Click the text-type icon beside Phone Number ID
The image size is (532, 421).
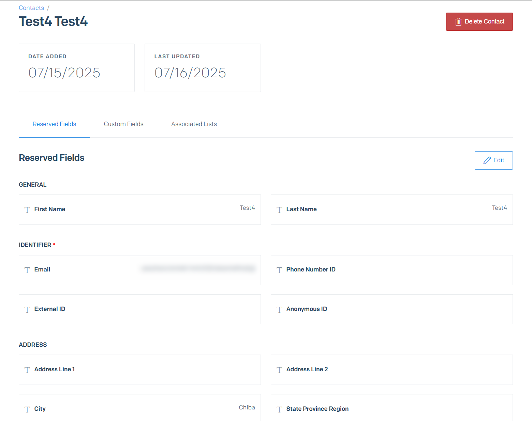(x=279, y=270)
